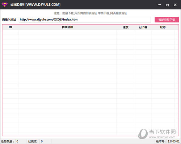Click the 舞曲名称 column header
Image resolution: width=181 pixels, height=144 pixels.
coord(67,27)
